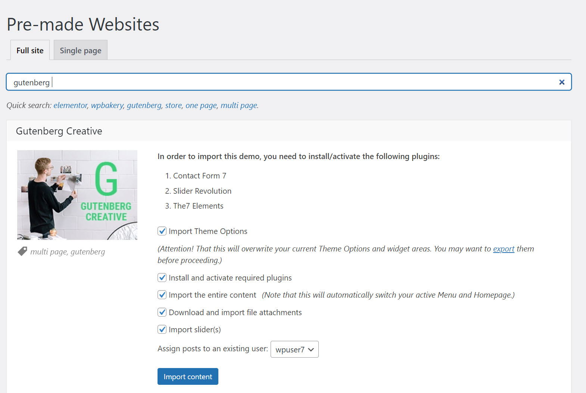Viewport: 586px width, 393px height.
Task: Select the multi page quick search link
Action: pos(239,105)
